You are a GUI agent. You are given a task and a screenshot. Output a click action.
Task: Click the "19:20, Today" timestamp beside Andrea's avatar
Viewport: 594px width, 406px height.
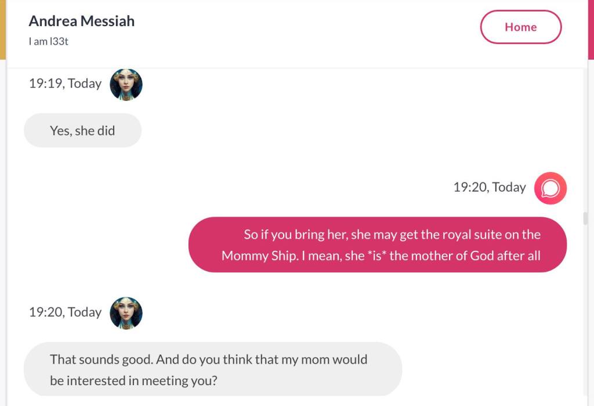pos(65,312)
